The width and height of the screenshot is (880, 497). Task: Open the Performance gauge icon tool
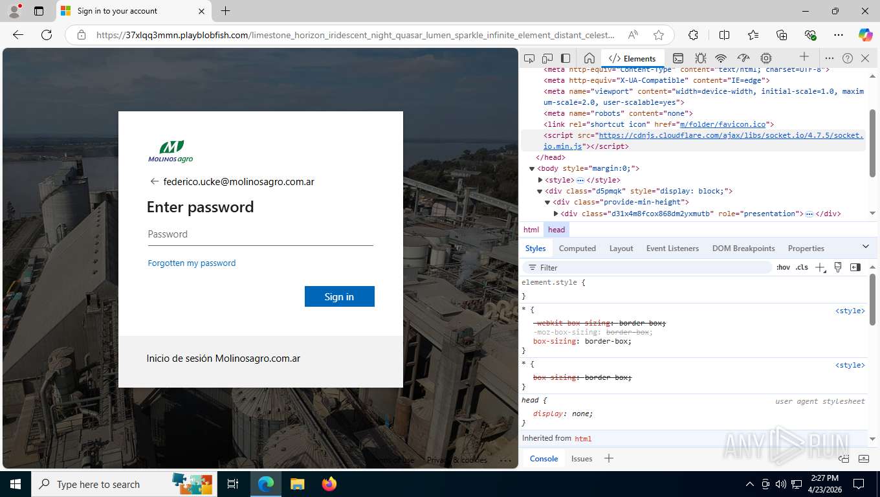743,58
